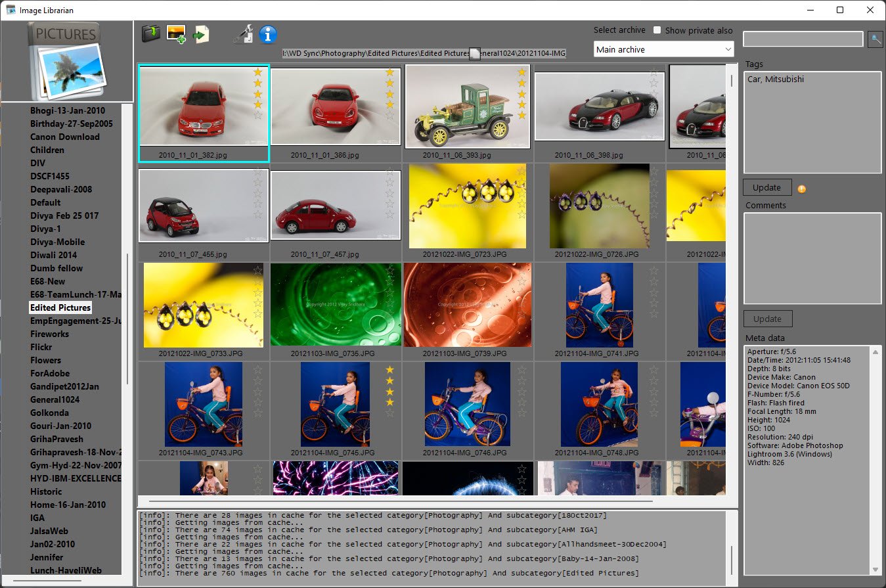Open the Main archive dropdown

tap(663, 49)
